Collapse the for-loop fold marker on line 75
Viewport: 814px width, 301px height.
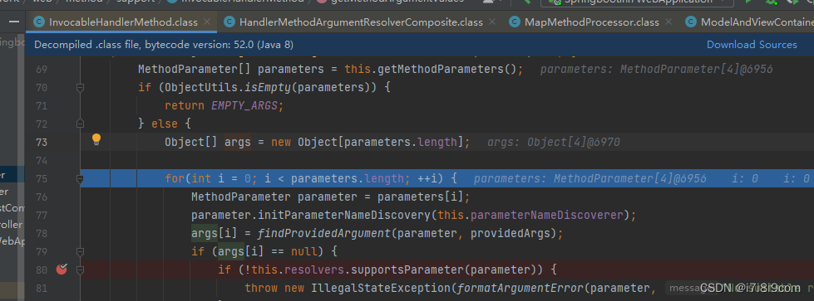point(80,179)
